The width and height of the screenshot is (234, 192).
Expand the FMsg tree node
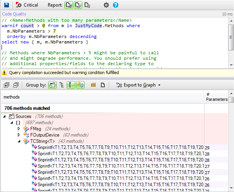point(19,128)
